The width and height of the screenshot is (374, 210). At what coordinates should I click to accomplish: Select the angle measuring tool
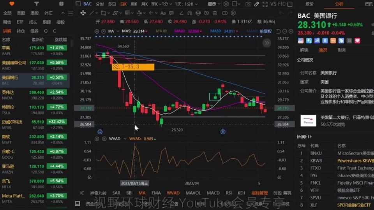click(x=181, y=13)
